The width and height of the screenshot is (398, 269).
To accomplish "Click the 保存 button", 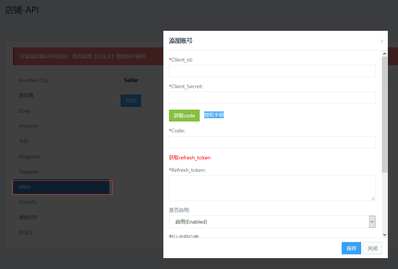I will (351, 248).
